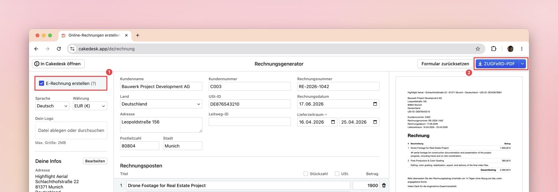Viewport: 558px width, 192px height.
Task: Open calendar picker for Rechnungsdatum
Action: [x=375, y=104]
